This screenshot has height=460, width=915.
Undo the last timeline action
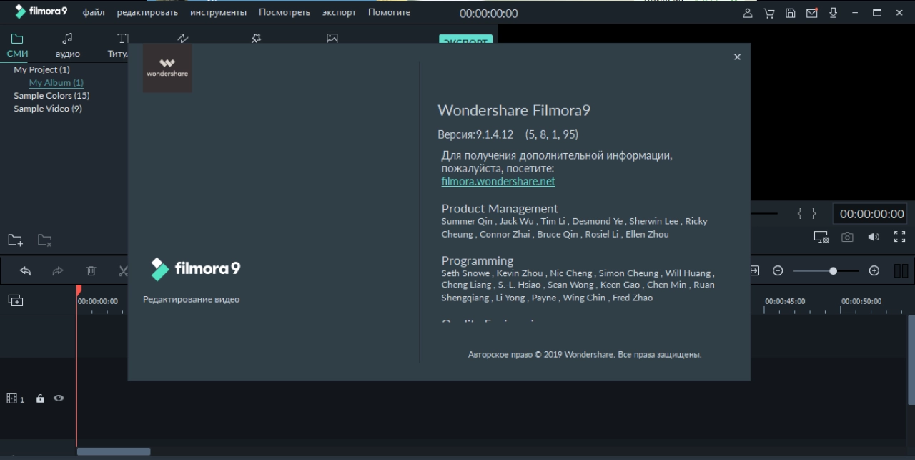tap(26, 270)
